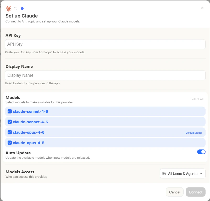210x201 pixels.
Task: Click the swap arrows icon beside logo
Action: coord(15,9)
